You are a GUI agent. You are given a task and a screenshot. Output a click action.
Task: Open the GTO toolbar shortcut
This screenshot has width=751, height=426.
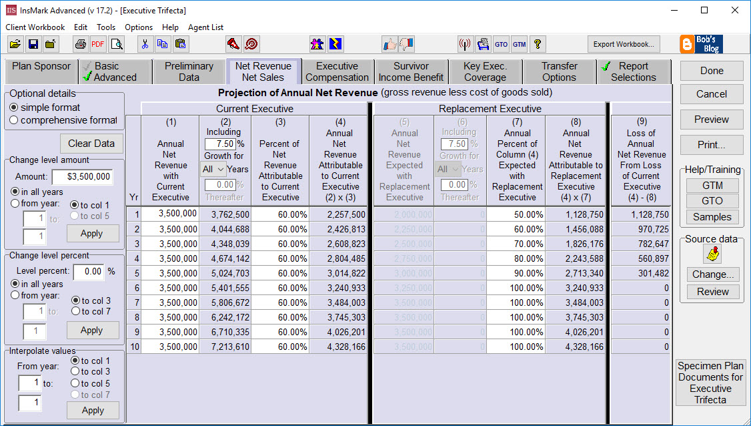(x=501, y=44)
